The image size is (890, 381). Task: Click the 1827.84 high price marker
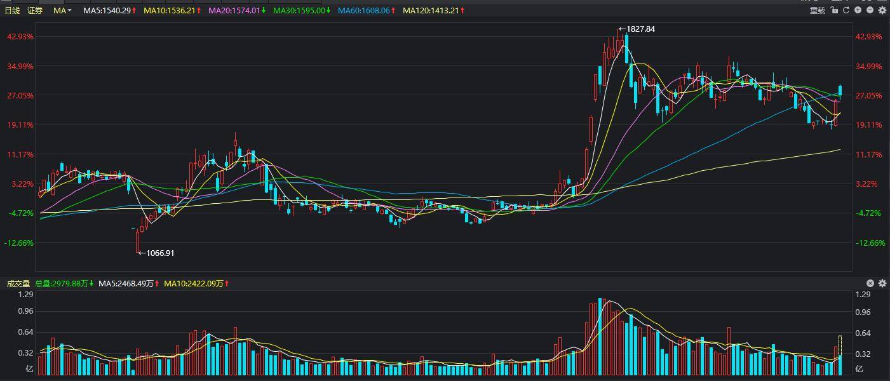(637, 29)
